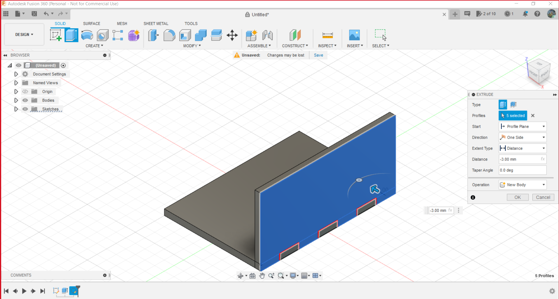This screenshot has width=559, height=299.
Task: Select the Shell tool
Action: click(185, 35)
